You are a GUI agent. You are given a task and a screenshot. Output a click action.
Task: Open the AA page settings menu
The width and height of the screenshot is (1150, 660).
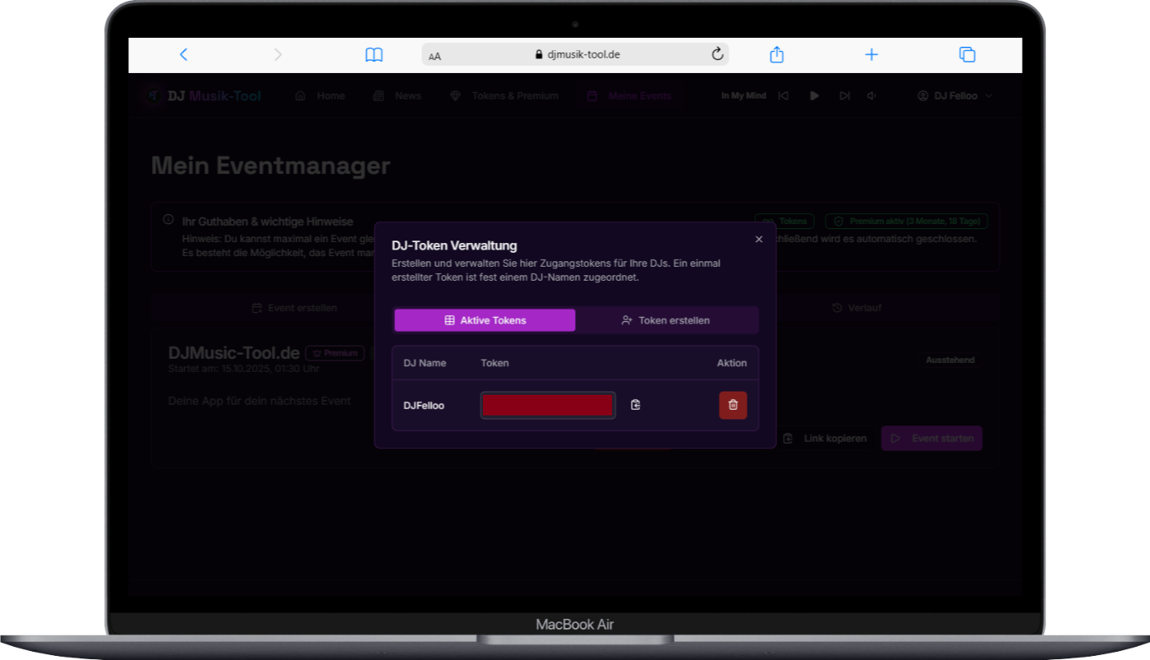435,55
